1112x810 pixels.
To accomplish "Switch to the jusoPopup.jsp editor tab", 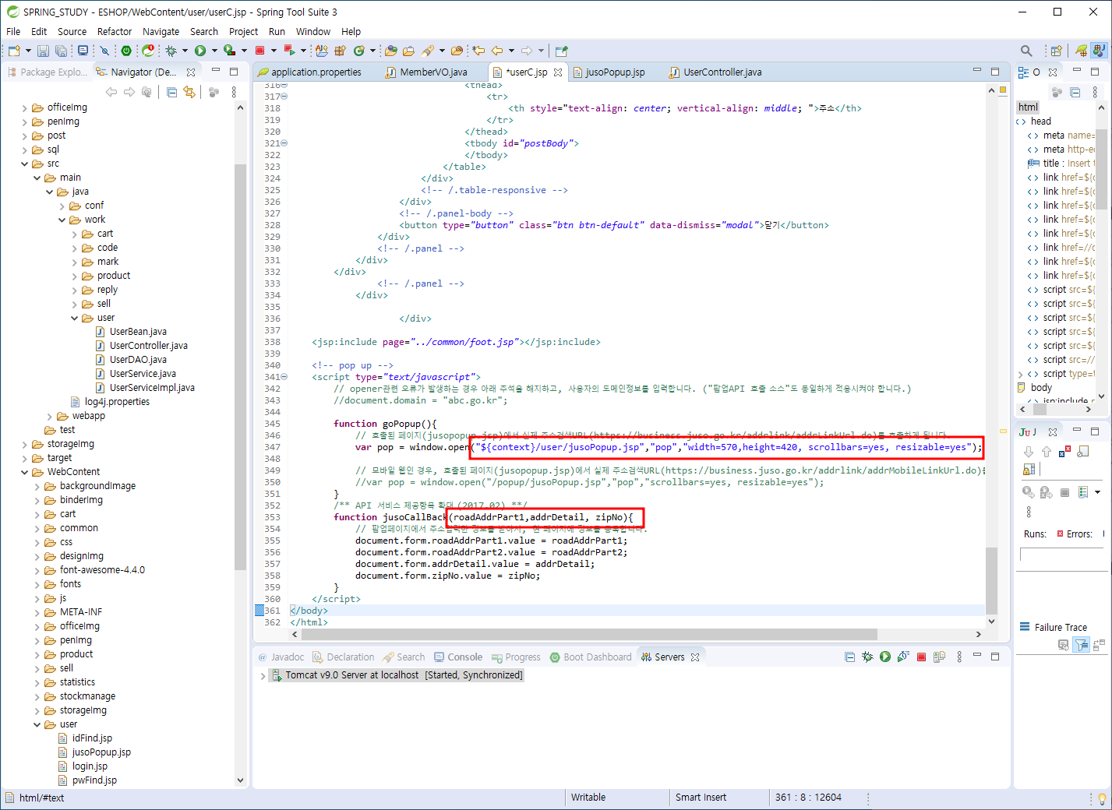I will pyautogui.click(x=609, y=72).
